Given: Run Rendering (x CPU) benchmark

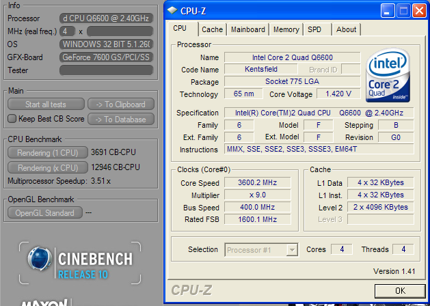Looking at the screenshot, I should coord(48,167).
